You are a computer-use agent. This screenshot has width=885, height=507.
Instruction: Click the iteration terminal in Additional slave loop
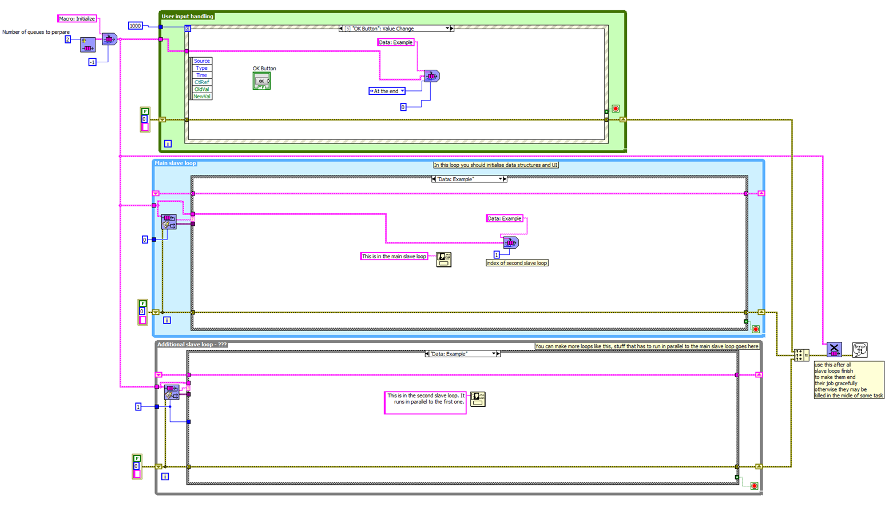click(x=165, y=476)
